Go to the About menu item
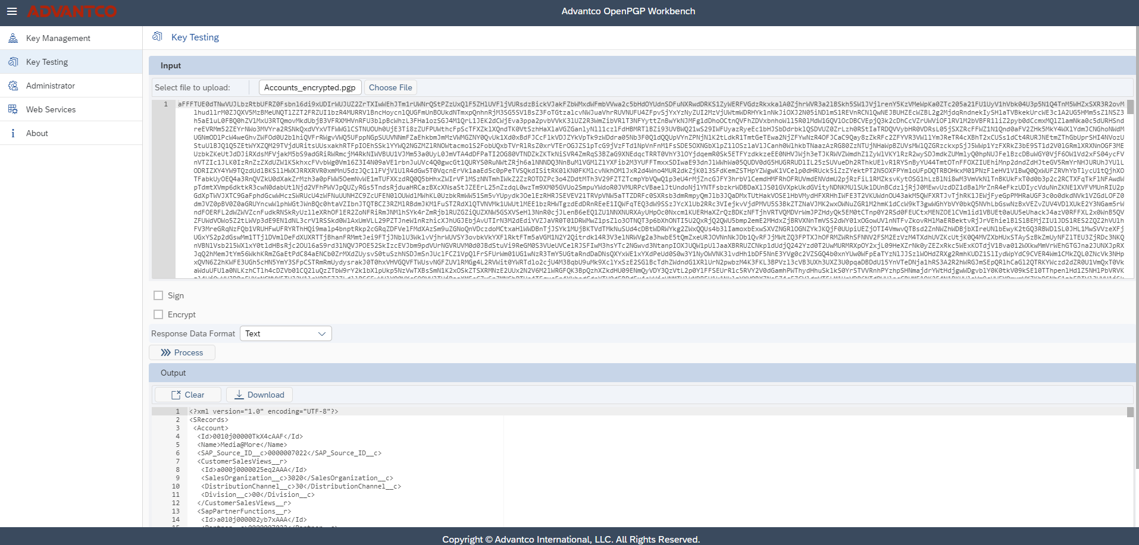1139x545 pixels. (x=37, y=133)
